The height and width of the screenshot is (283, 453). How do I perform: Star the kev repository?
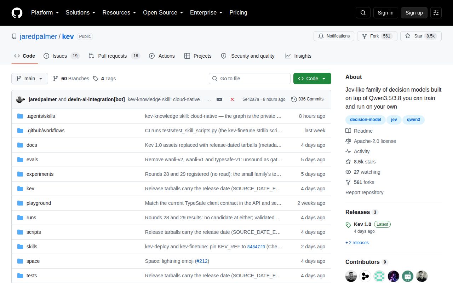(421, 36)
